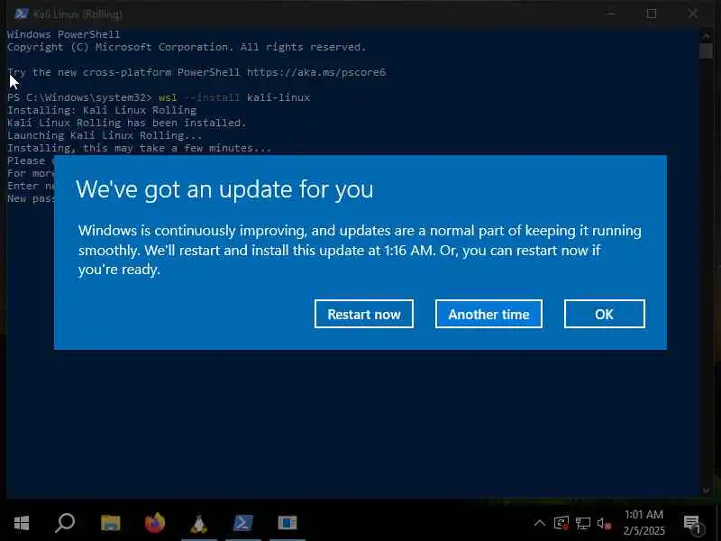Click the PowerShell scrollbar up arrow
The width and height of the screenshot is (721, 541).
click(706, 35)
